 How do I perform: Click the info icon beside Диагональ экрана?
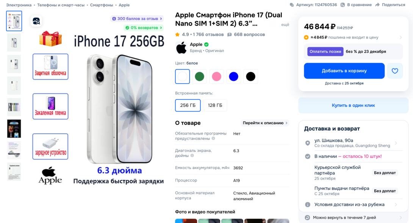pyautogui.click(x=192, y=155)
